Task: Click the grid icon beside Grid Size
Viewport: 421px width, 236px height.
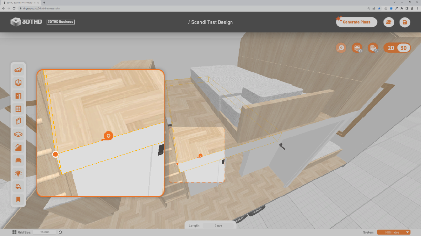Action: (14, 232)
